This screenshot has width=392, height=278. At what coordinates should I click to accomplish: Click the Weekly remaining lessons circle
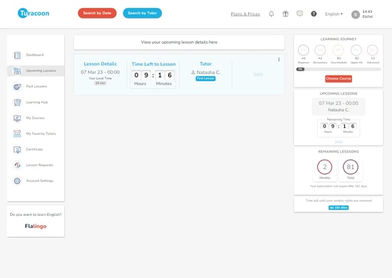point(324,167)
